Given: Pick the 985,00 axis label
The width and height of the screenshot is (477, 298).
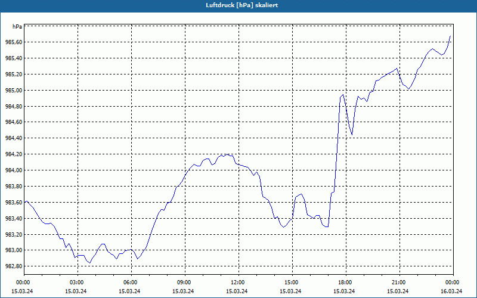Looking at the screenshot, I should pos(14,91).
